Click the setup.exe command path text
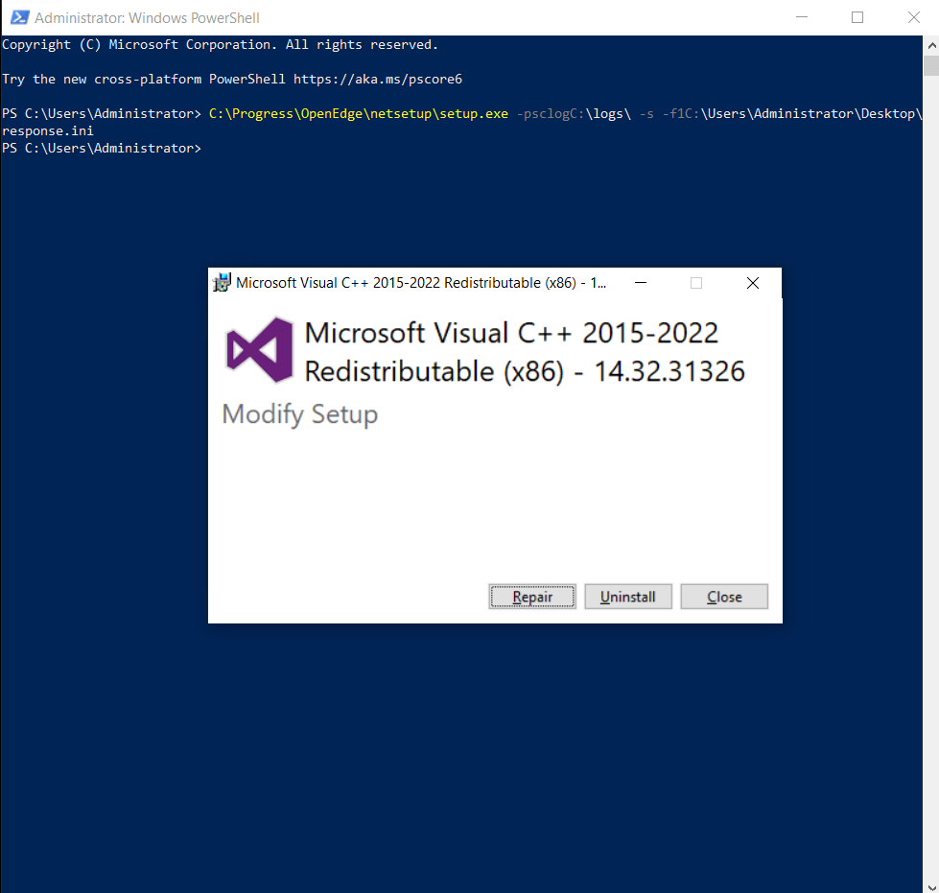 pyautogui.click(x=358, y=113)
